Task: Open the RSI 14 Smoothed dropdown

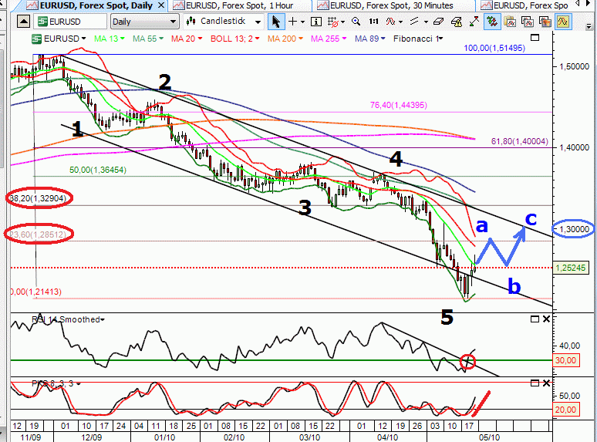Action: 103,319
